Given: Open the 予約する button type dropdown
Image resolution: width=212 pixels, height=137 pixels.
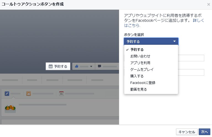Looking at the screenshot, I should pyautogui.click(x=151, y=41).
